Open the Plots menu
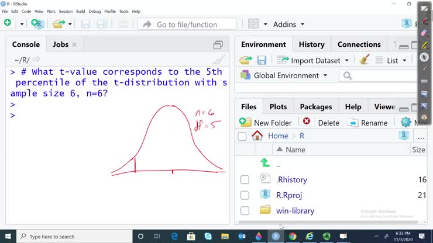The height and width of the screenshot is (243, 433). [51, 11]
